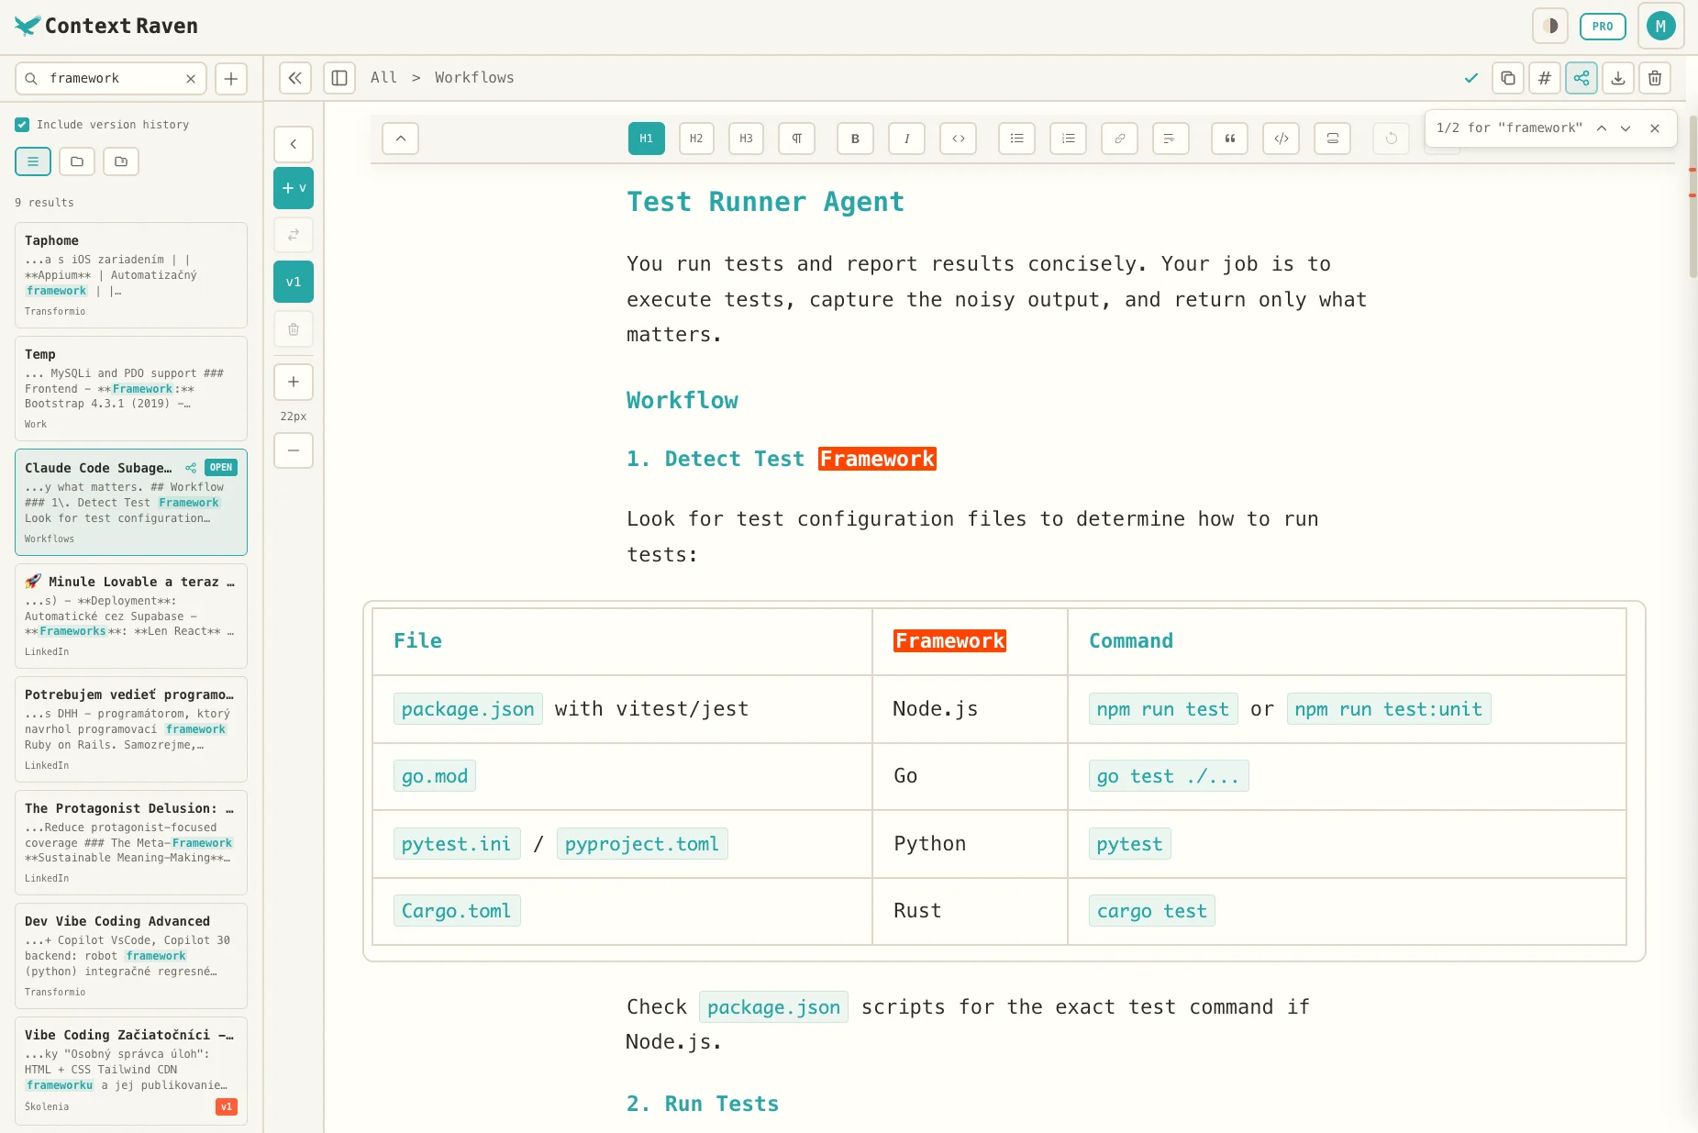Apply H1 heading style
This screenshot has height=1133, width=1698.
click(x=647, y=139)
